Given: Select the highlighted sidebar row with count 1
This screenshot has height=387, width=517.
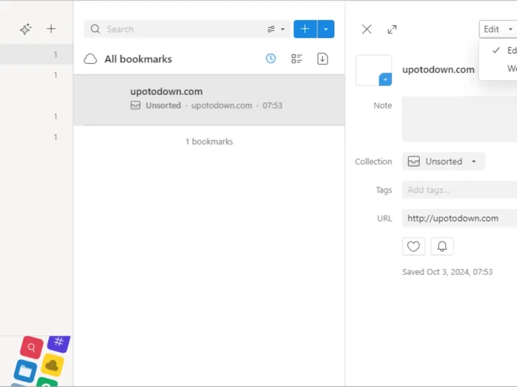Looking at the screenshot, I should [x=37, y=54].
